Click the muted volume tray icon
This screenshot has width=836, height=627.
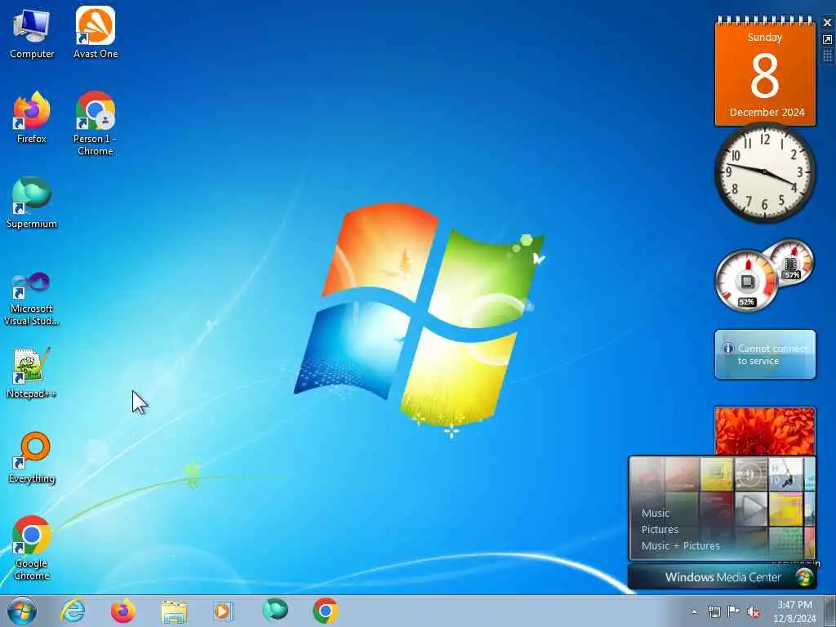tap(754, 611)
